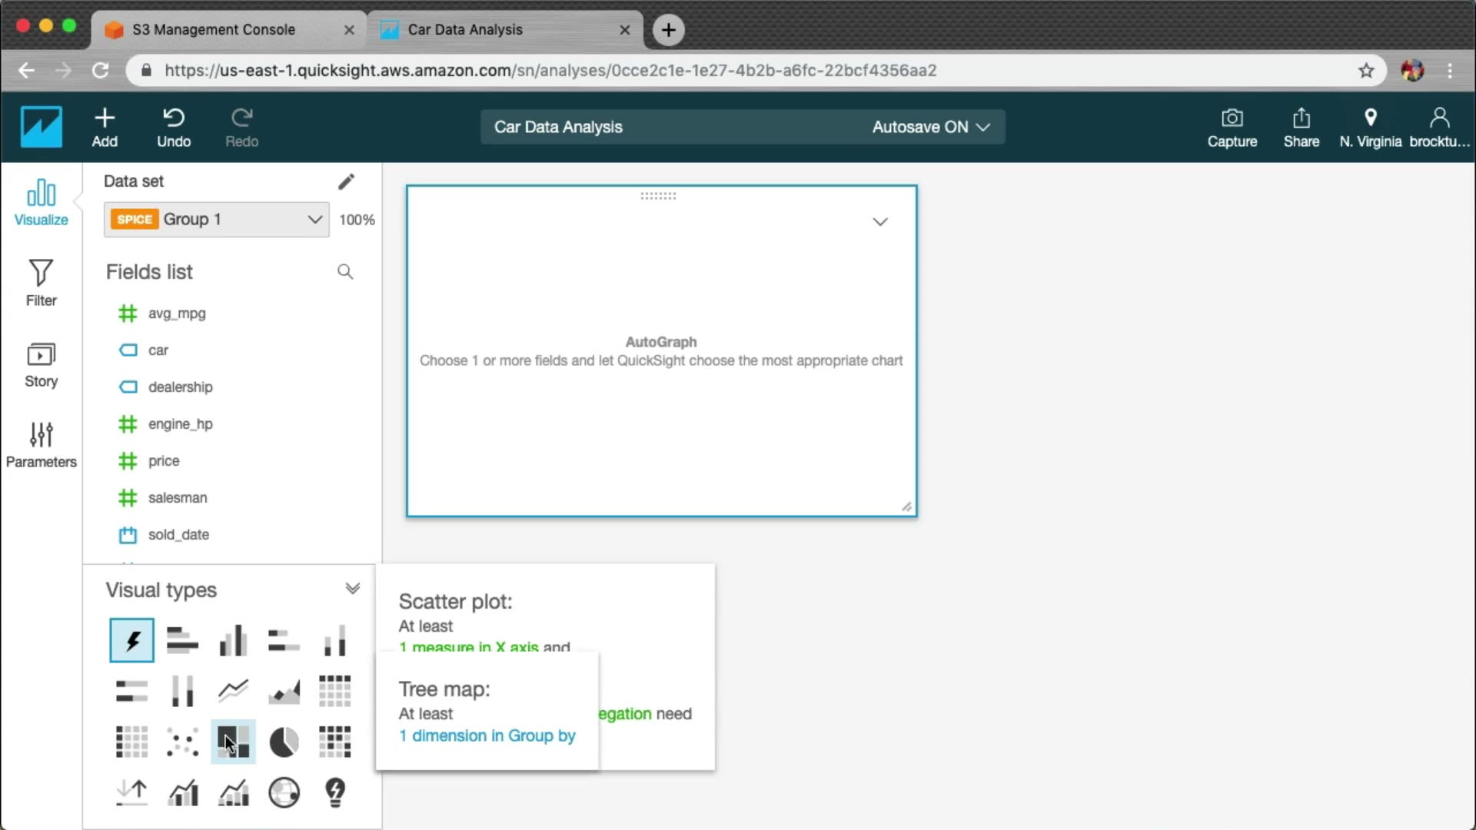Open the Filter pane in sidebar
The width and height of the screenshot is (1476, 830).
41,283
